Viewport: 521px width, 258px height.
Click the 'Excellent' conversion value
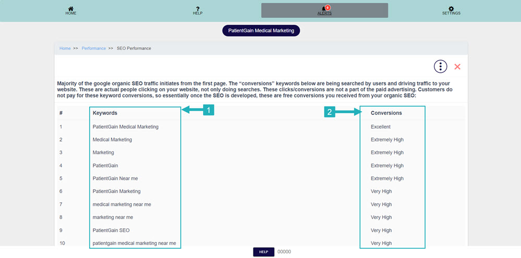pyautogui.click(x=381, y=127)
